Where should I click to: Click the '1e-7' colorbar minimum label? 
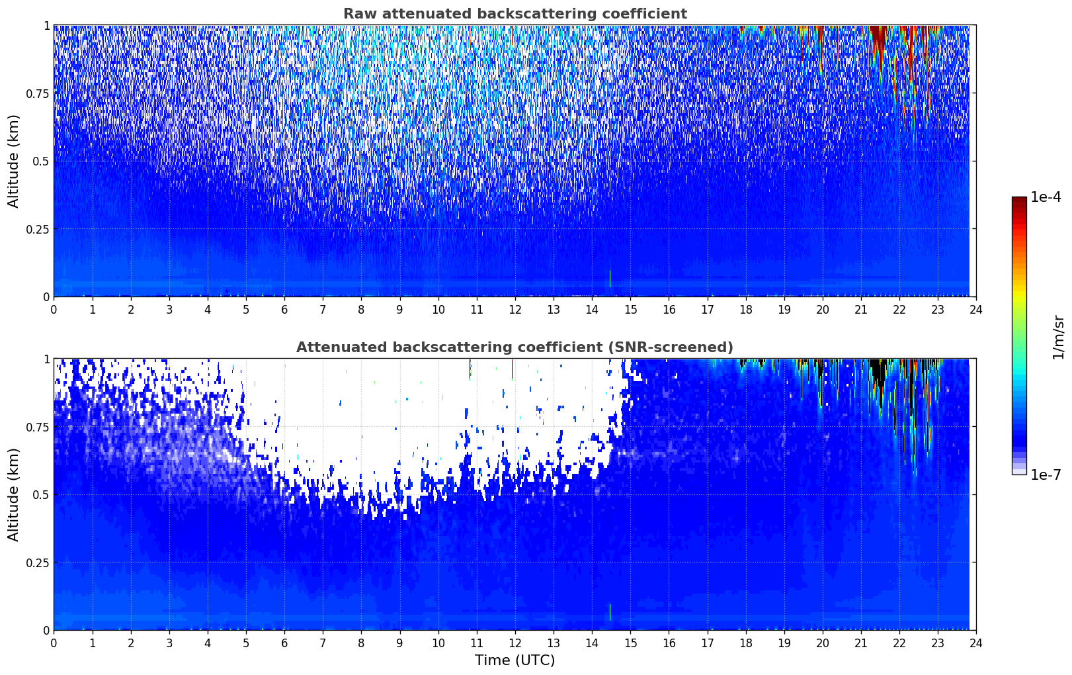pyautogui.click(x=1046, y=475)
